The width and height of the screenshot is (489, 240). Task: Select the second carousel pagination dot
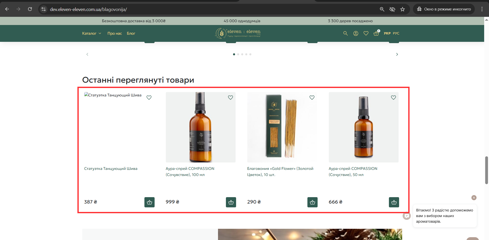coord(238,54)
